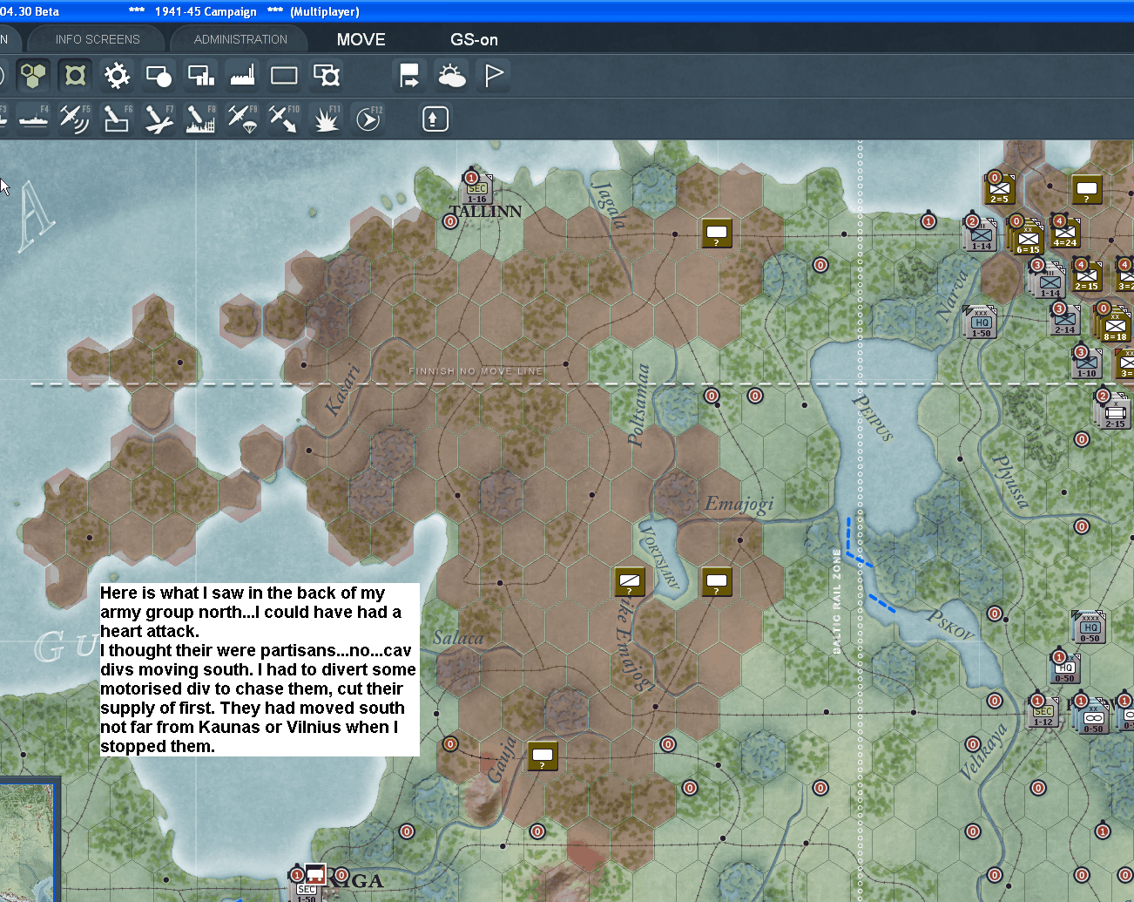Click the upload arrow box icon
The image size is (1134, 902).
(435, 119)
